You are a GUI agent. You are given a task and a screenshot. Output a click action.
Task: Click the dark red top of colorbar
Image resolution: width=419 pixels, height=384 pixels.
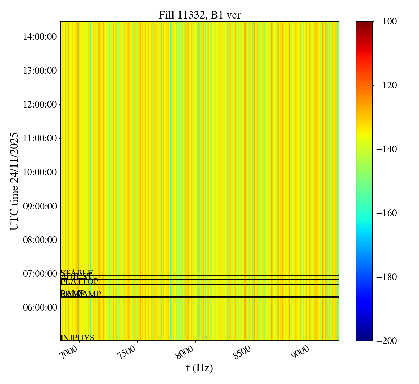click(364, 24)
